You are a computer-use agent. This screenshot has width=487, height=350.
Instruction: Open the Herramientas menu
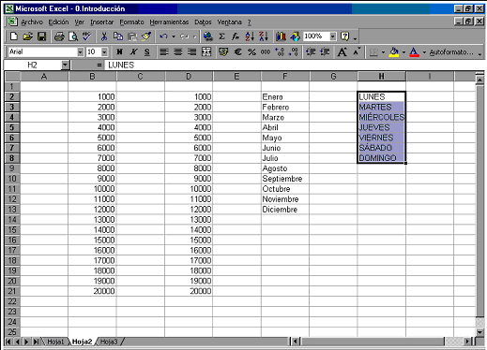(x=169, y=22)
